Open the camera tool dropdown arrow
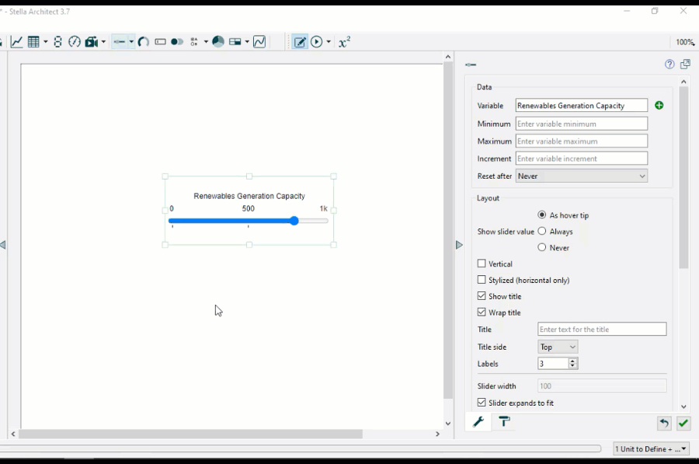 (x=103, y=42)
